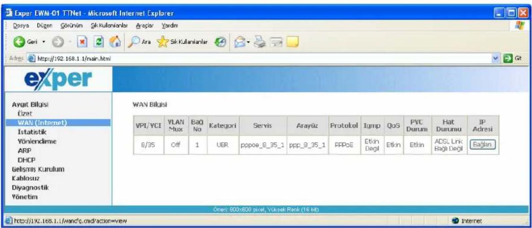Click the IP Adresi column header

click(483, 126)
